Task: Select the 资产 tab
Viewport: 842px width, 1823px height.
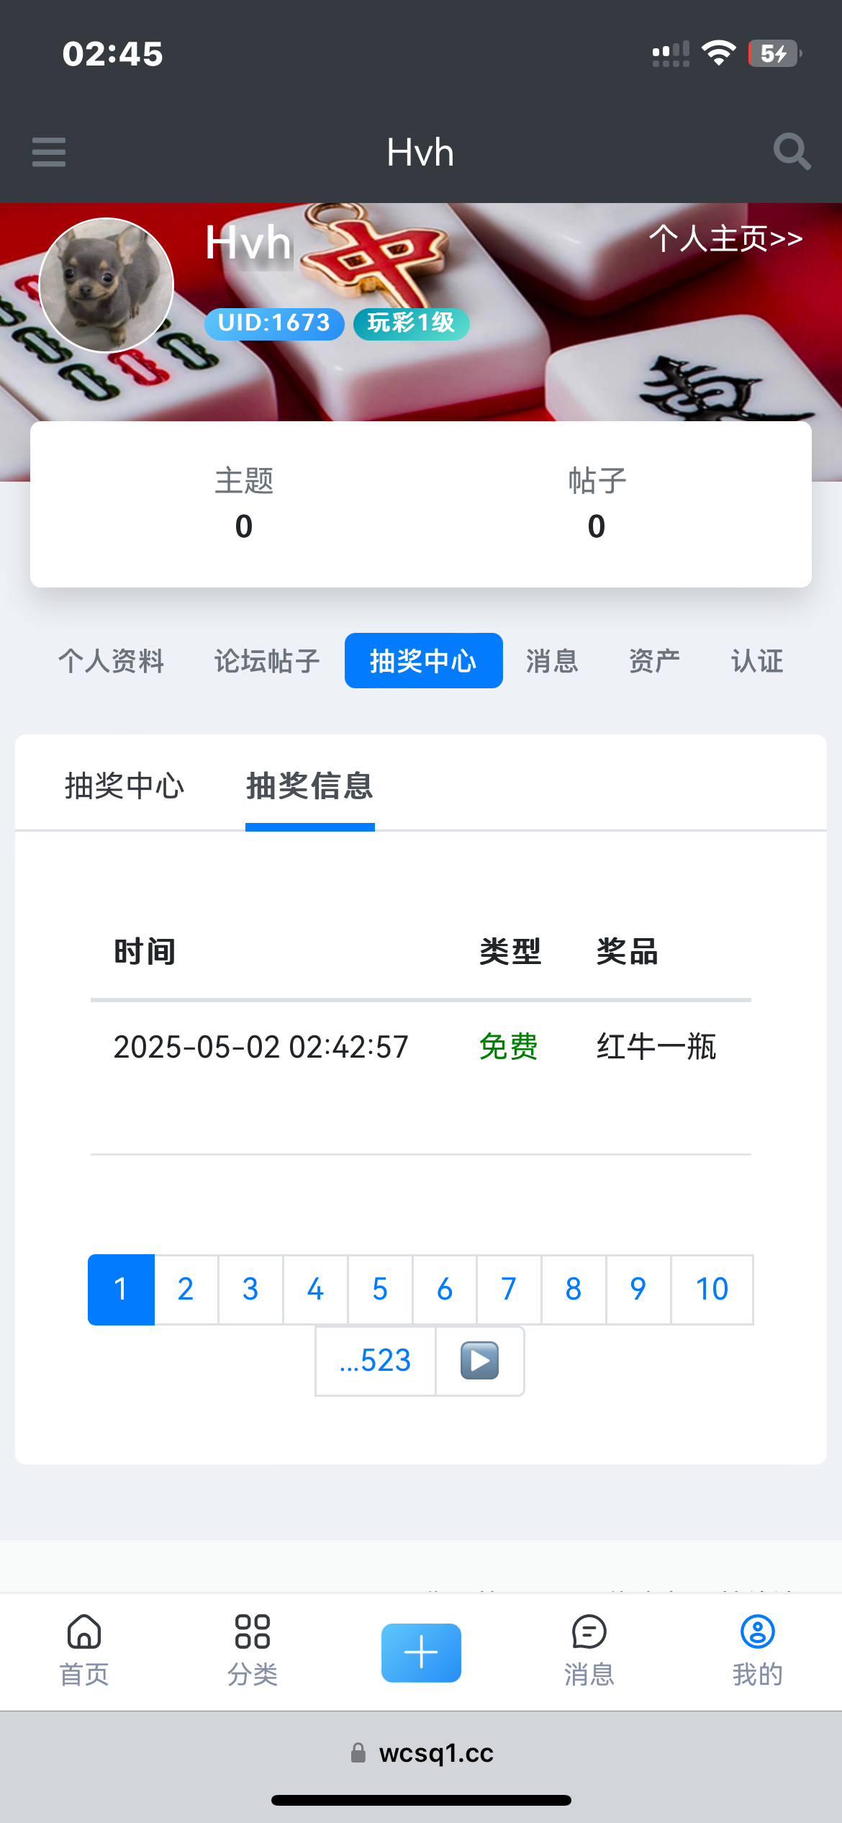Action: pyautogui.click(x=654, y=661)
